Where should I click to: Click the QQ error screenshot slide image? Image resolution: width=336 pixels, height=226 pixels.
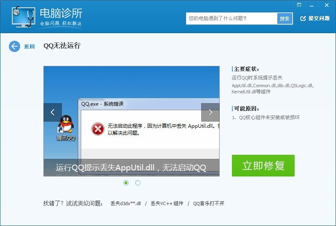pyautogui.click(x=132, y=121)
